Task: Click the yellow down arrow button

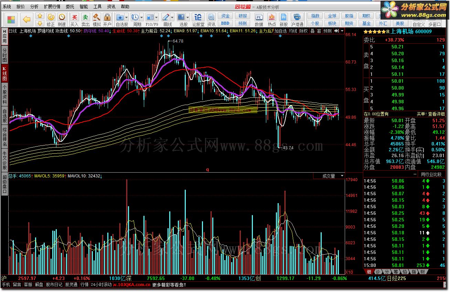Action: pos(40,23)
